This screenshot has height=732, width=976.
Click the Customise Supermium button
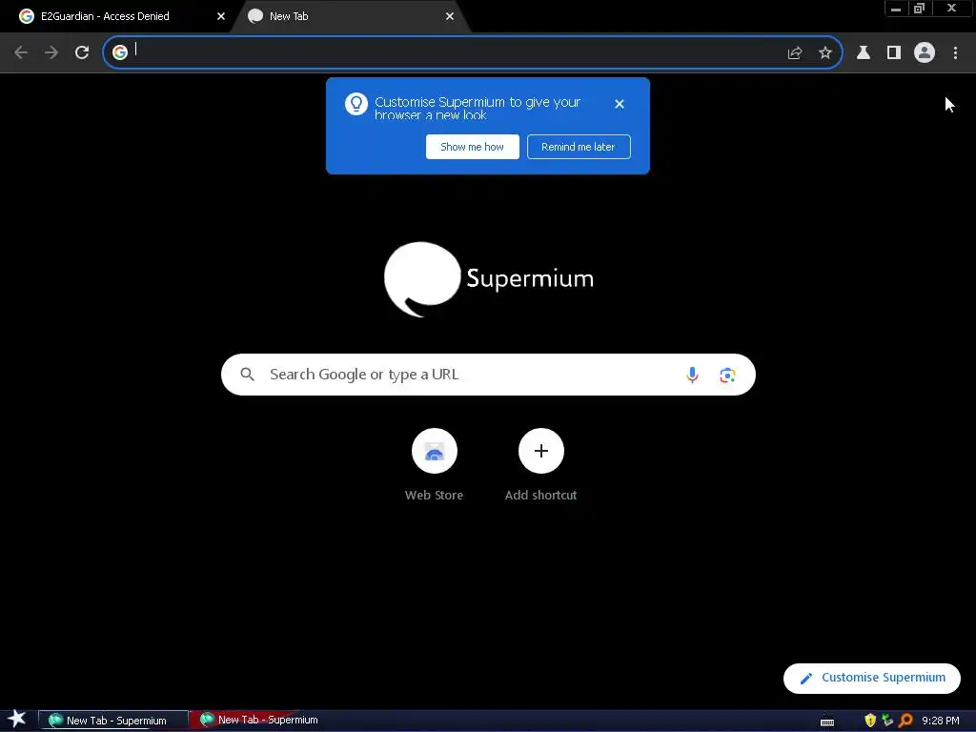(872, 678)
